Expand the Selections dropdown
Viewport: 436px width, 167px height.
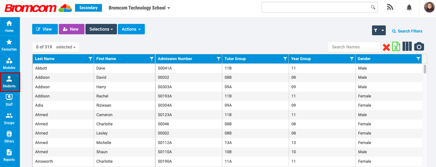(x=101, y=29)
